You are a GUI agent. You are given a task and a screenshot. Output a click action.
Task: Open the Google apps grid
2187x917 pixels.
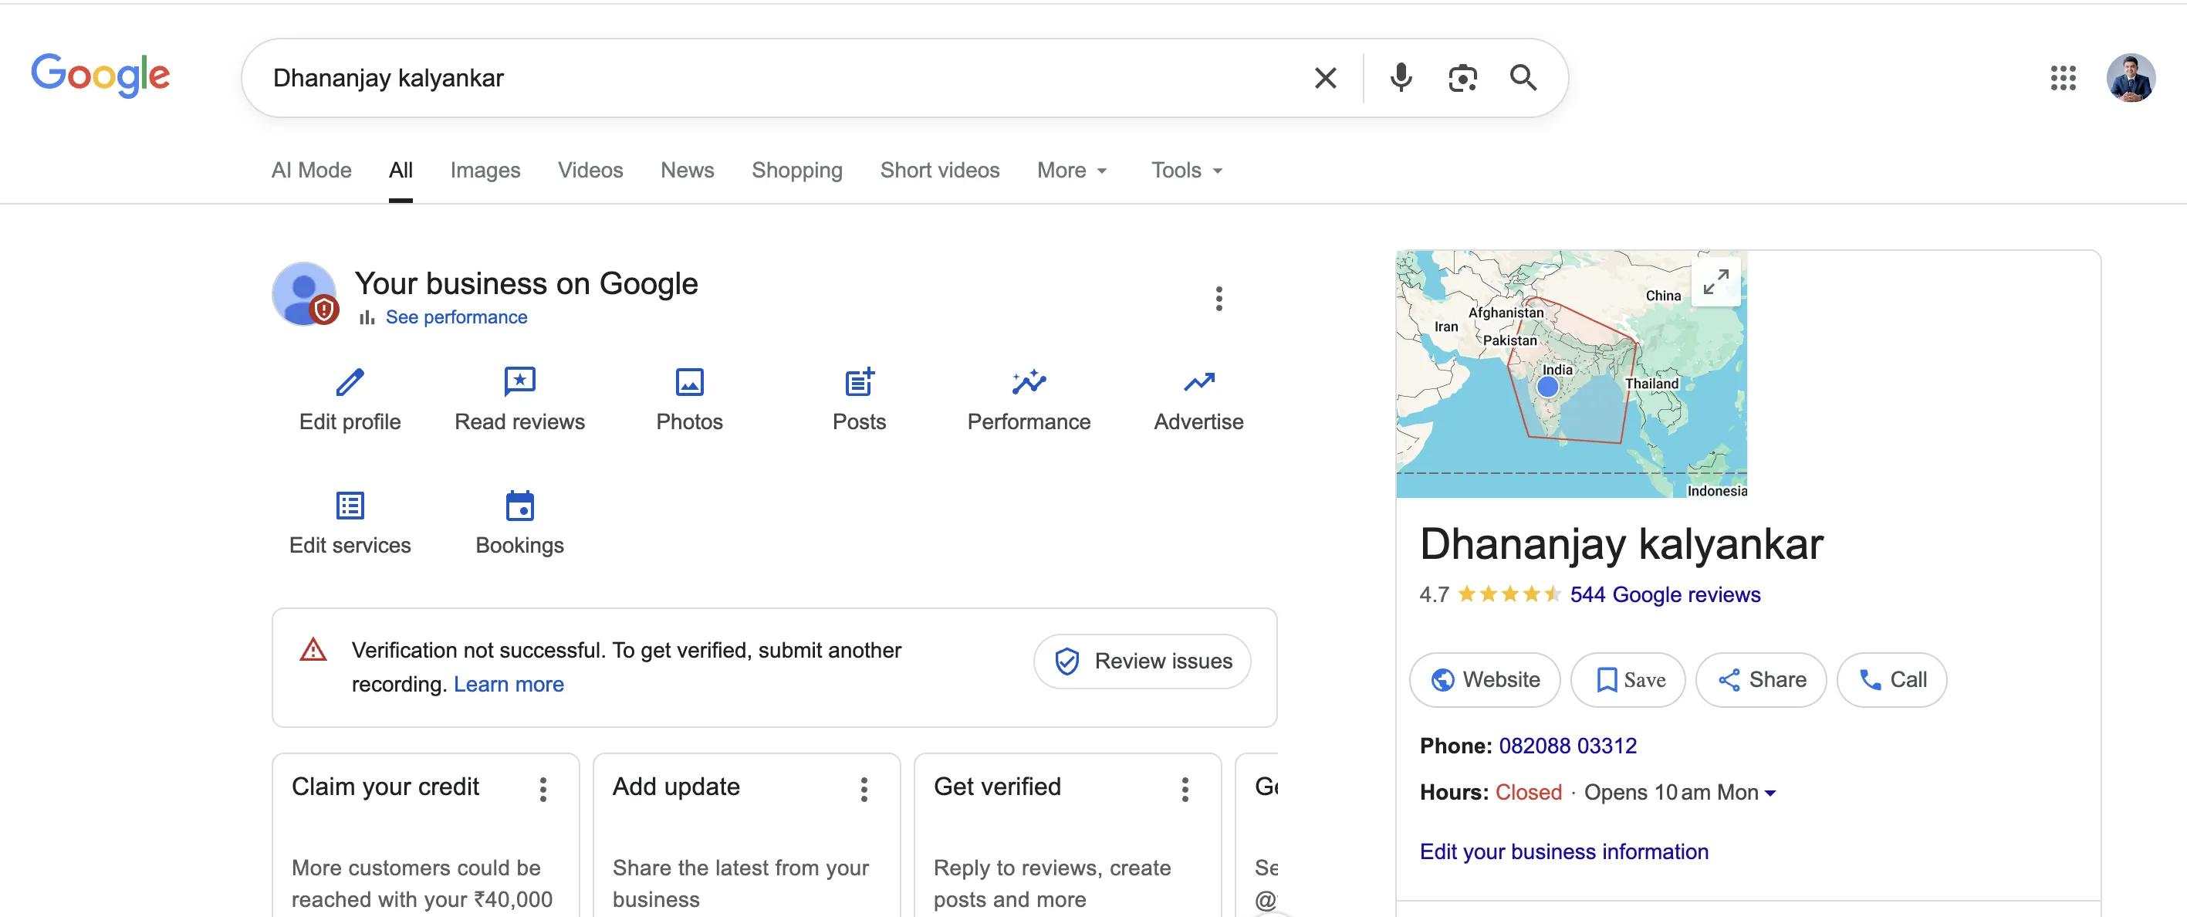[x=2062, y=77]
